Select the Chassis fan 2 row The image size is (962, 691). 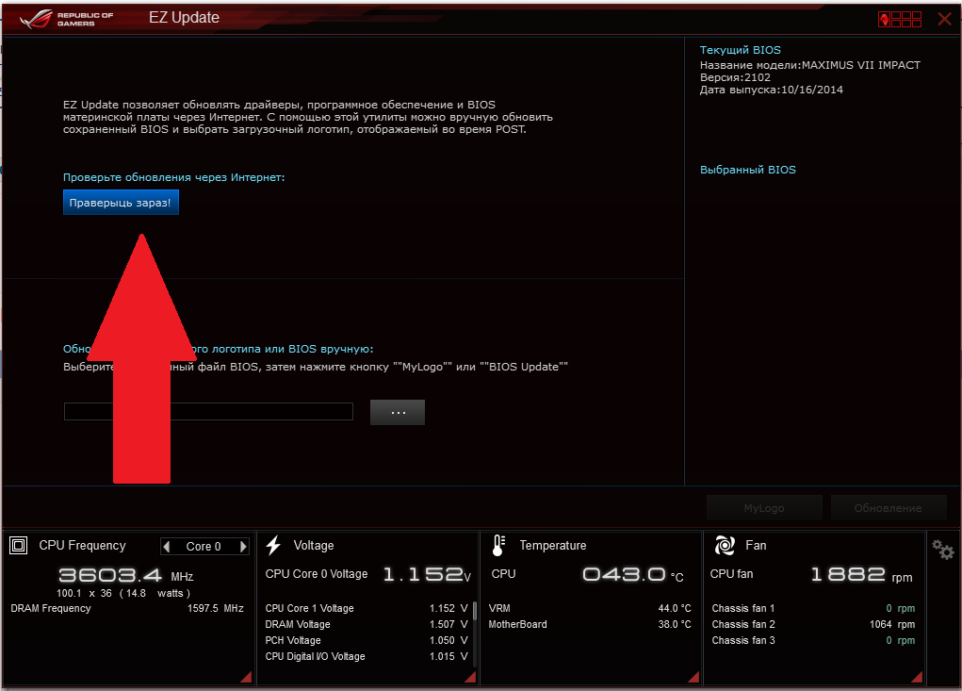click(813, 624)
